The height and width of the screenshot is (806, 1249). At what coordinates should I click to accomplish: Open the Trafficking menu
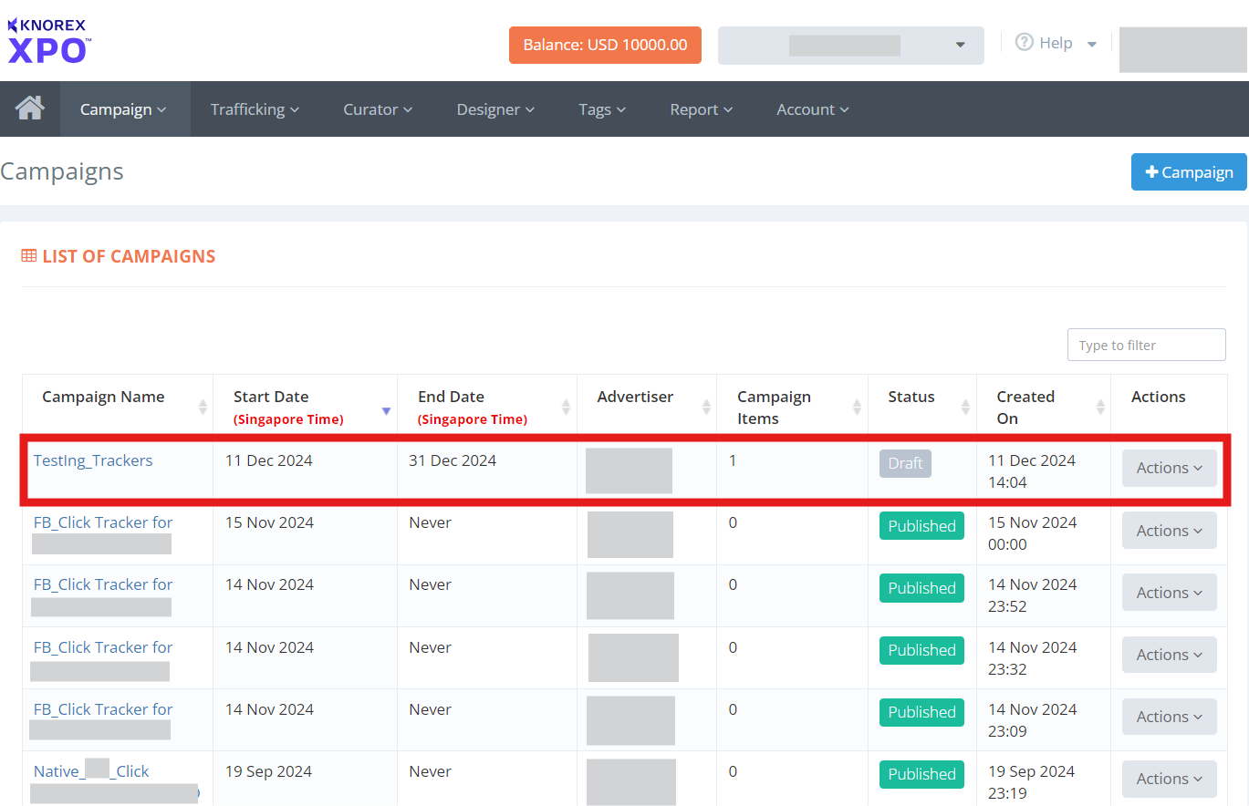pyautogui.click(x=255, y=109)
